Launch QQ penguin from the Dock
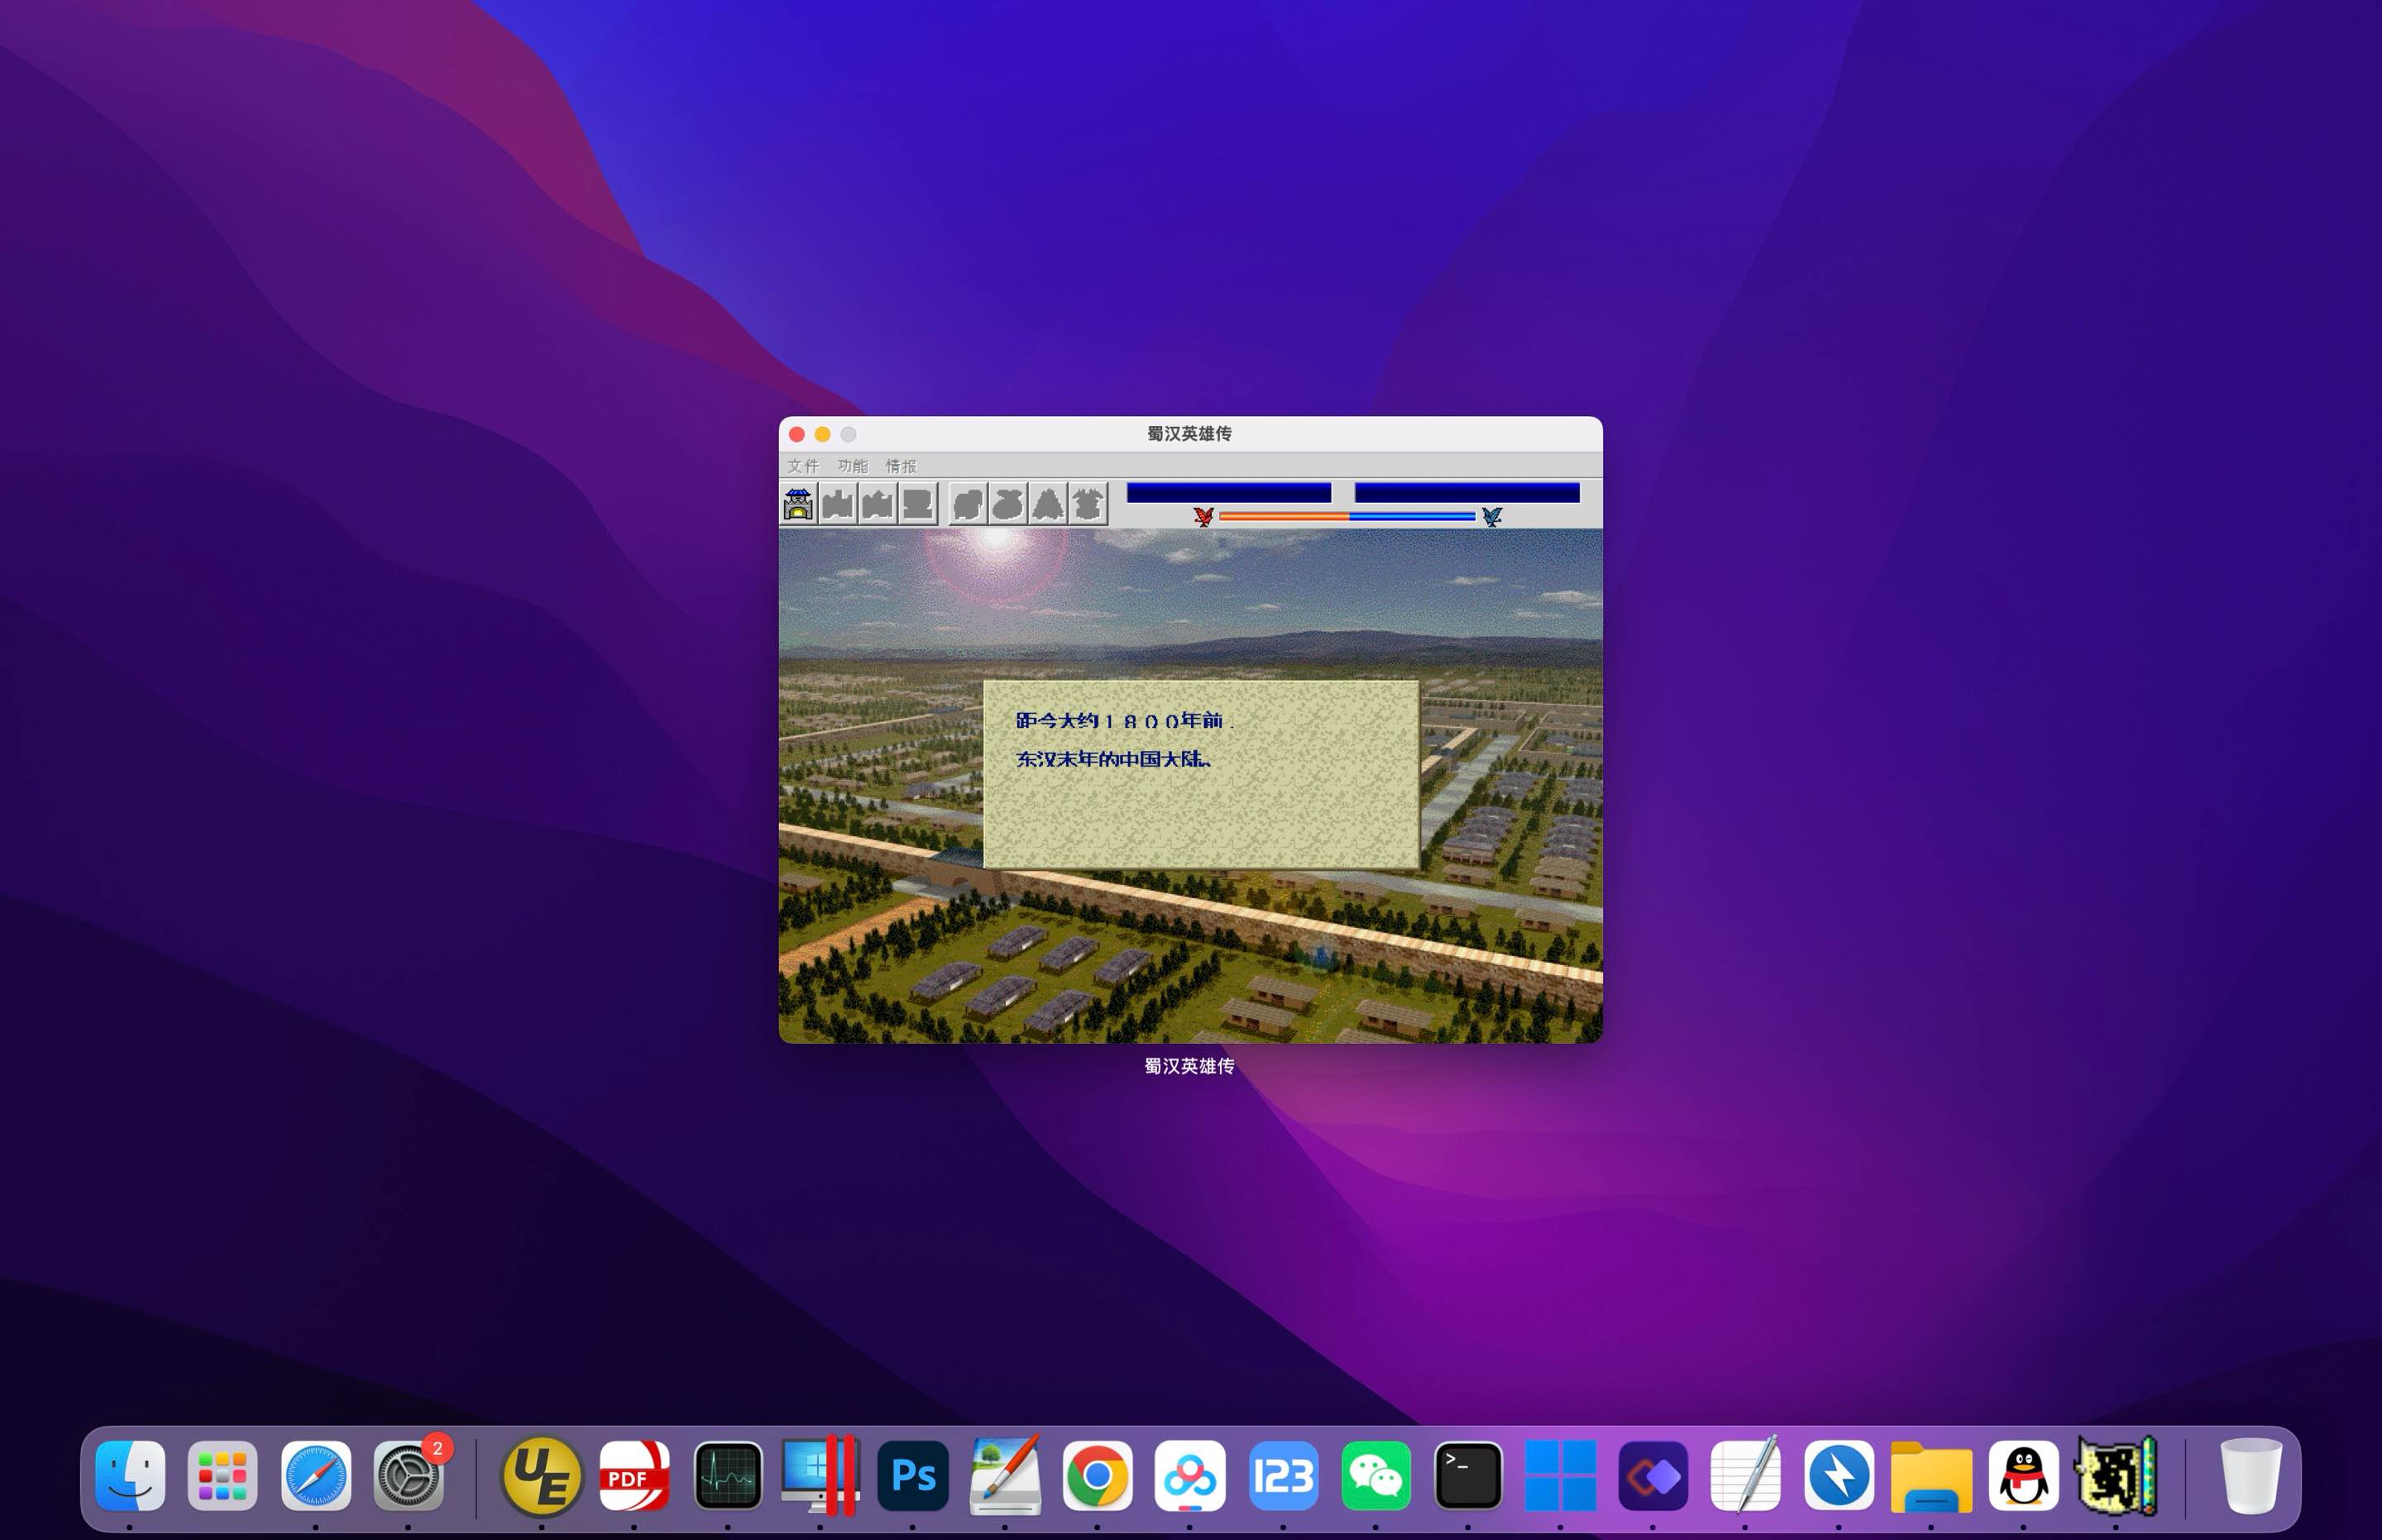Image resolution: width=2382 pixels, height=1540 pixels. click(x=2023, y=1475)
